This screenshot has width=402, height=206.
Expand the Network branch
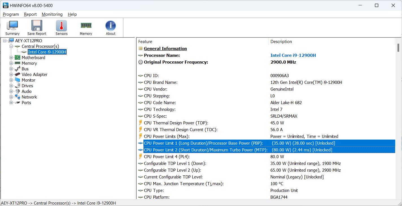[11, 97]
